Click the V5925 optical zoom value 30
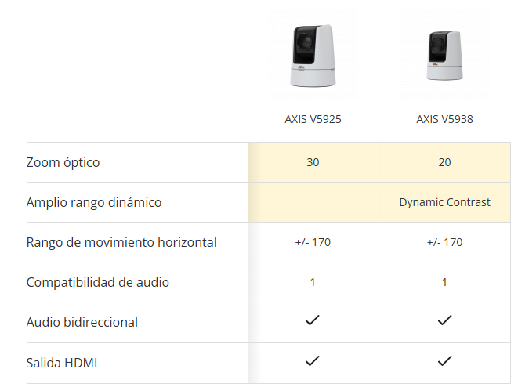The height and width of the screenshot is (391, 518). [x=313, y=163]
